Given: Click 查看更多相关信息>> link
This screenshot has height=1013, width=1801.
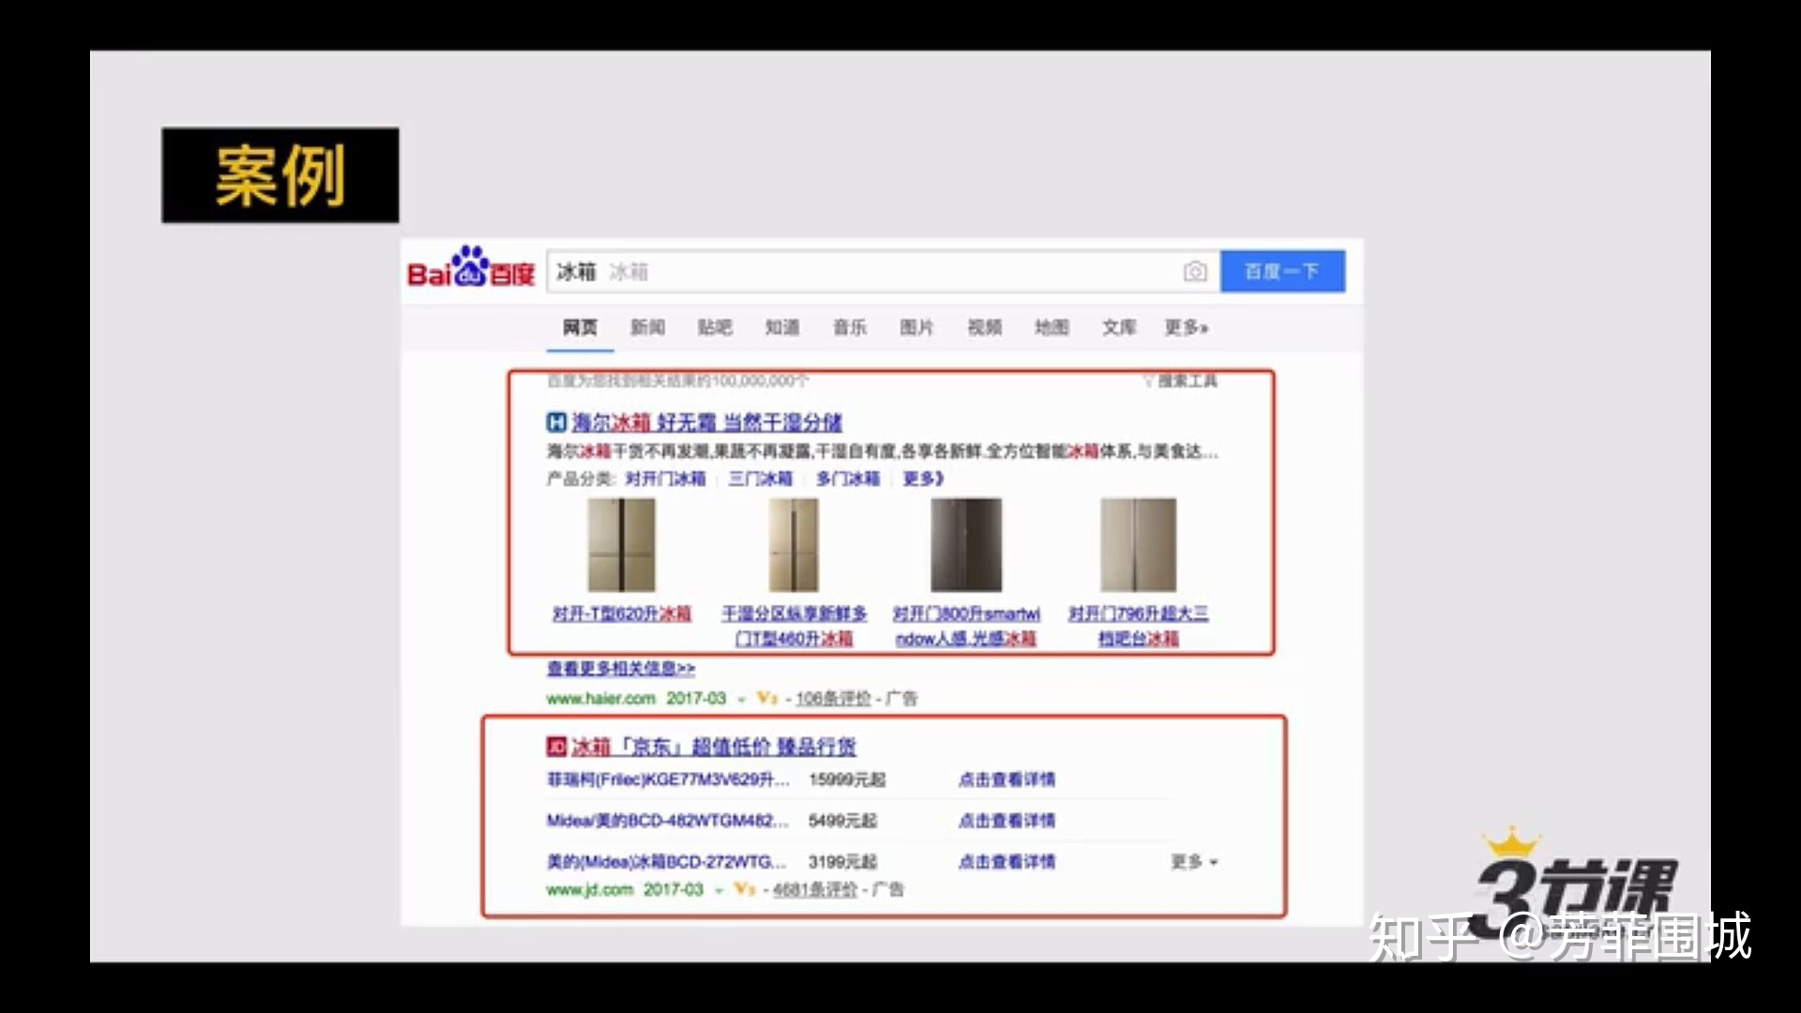Looking at the screenshot, I should (621, 669).
